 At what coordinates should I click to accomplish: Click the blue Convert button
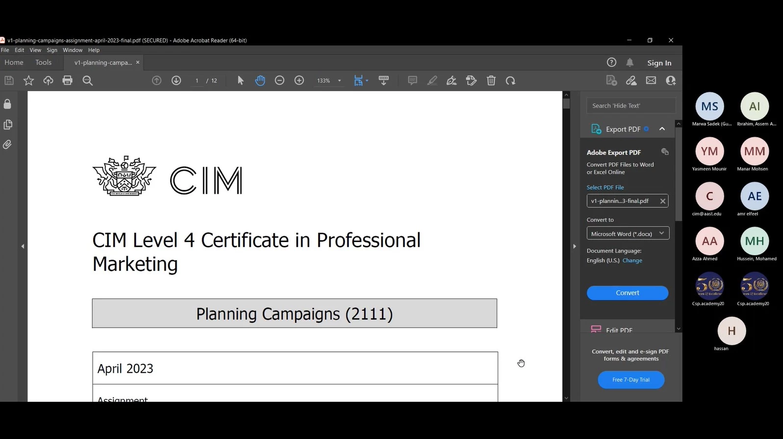[x=627, y=293]
